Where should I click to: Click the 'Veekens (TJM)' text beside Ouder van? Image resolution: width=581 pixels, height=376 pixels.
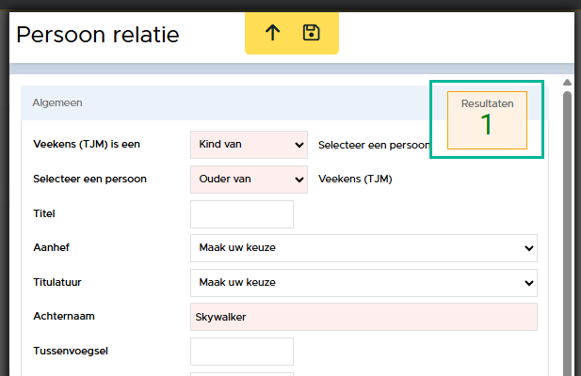(x=355, y=179)
